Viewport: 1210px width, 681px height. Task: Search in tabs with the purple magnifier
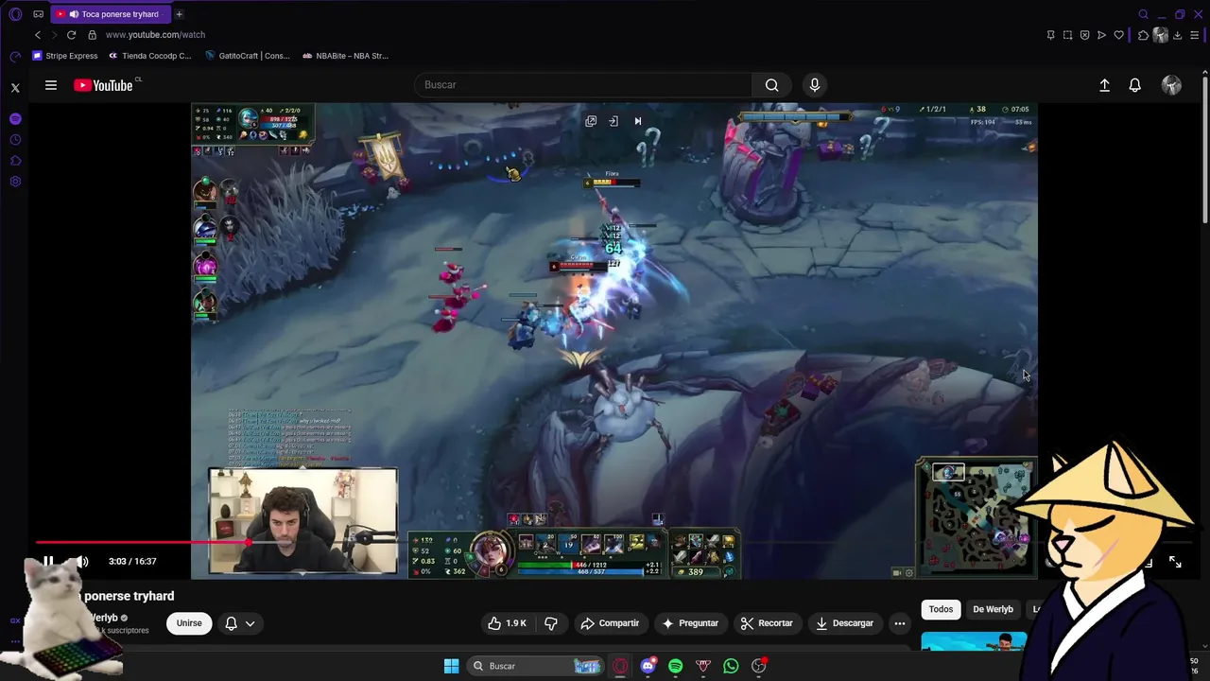[x=1143, y=14]
